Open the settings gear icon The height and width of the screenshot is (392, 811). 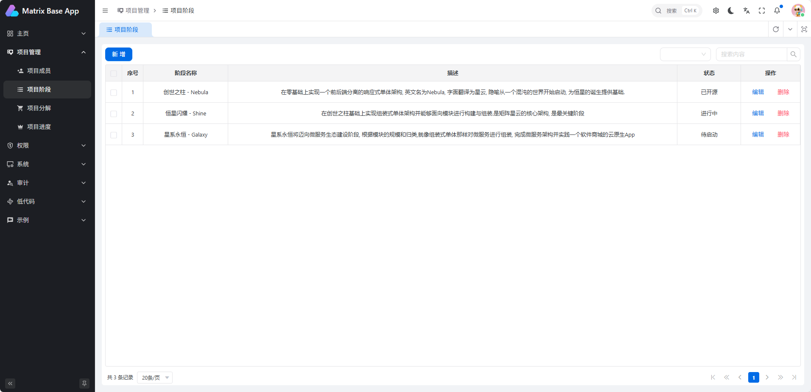tap(716, 11)
